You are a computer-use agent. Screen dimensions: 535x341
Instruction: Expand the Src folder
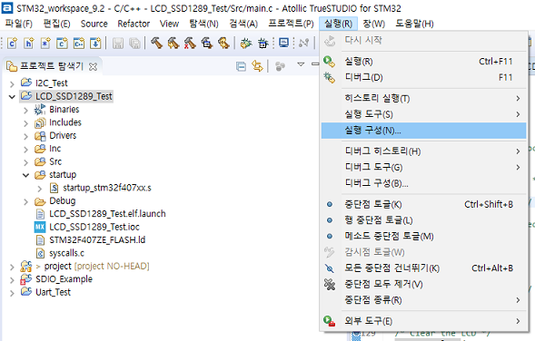[26, 162]
